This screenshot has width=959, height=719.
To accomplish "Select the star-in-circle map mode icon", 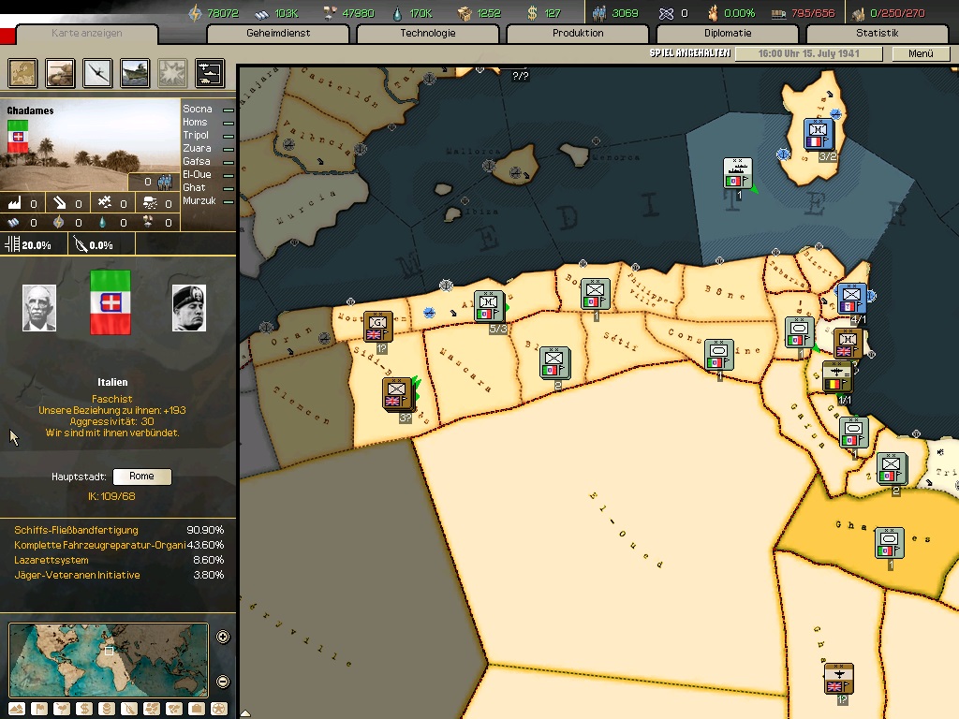I will coord(218,709).
